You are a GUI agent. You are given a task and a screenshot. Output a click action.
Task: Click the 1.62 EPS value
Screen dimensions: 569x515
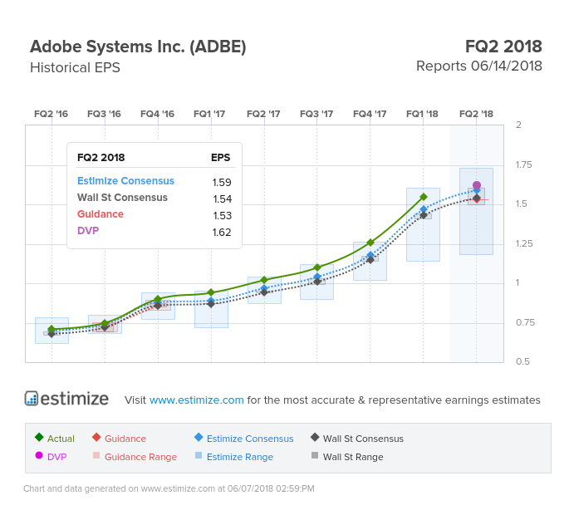click(x=222, y=233)
